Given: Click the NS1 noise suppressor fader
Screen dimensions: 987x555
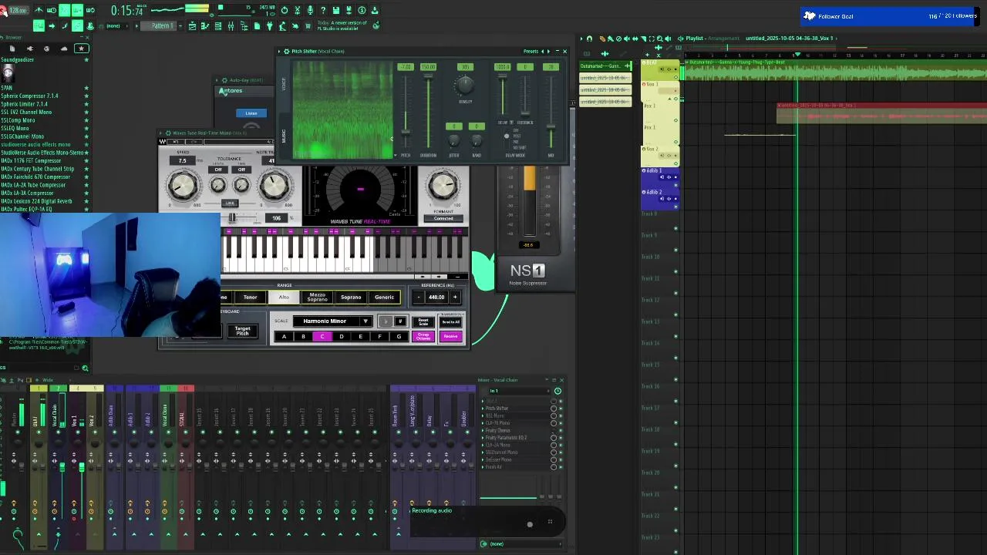Looking at the screenshot, I should point(529,202).
